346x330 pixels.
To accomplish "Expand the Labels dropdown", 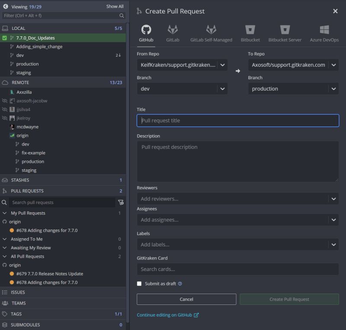I will 333,244.
